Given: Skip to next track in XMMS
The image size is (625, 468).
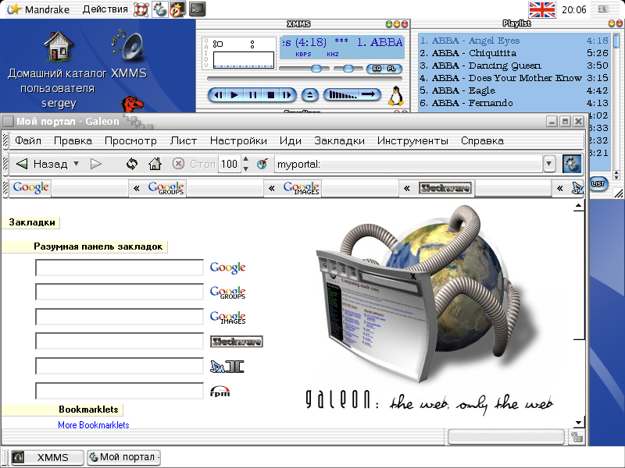Looking at the screenshot, I should (287, 95).
